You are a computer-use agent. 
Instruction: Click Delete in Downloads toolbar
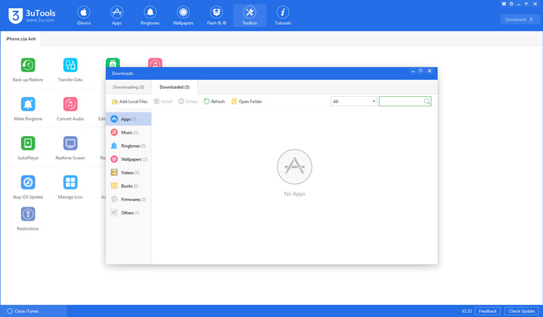188,102
